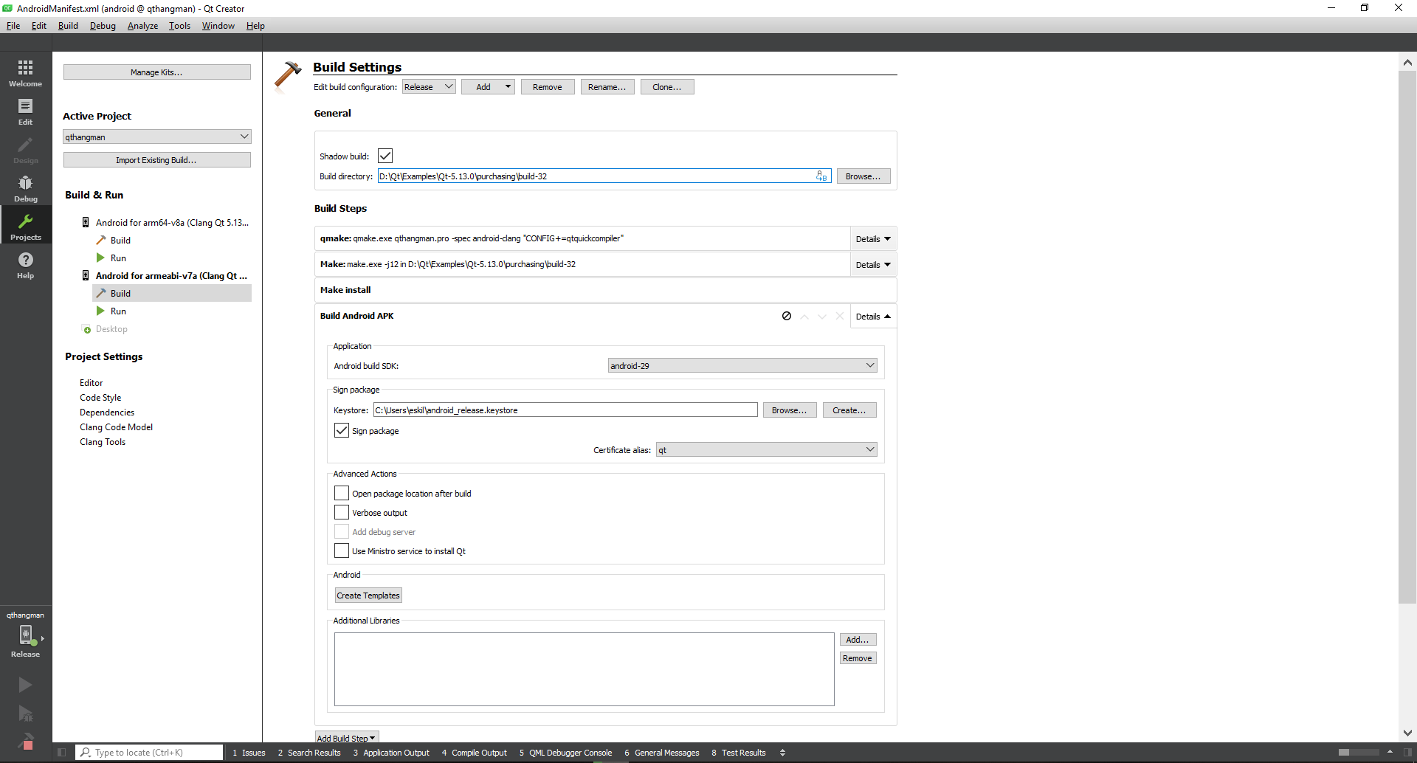
Task: Click the Rename configuration button
Action: pos(607,87)
